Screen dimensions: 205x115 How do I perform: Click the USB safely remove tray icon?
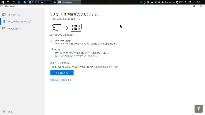pos(145,2)
